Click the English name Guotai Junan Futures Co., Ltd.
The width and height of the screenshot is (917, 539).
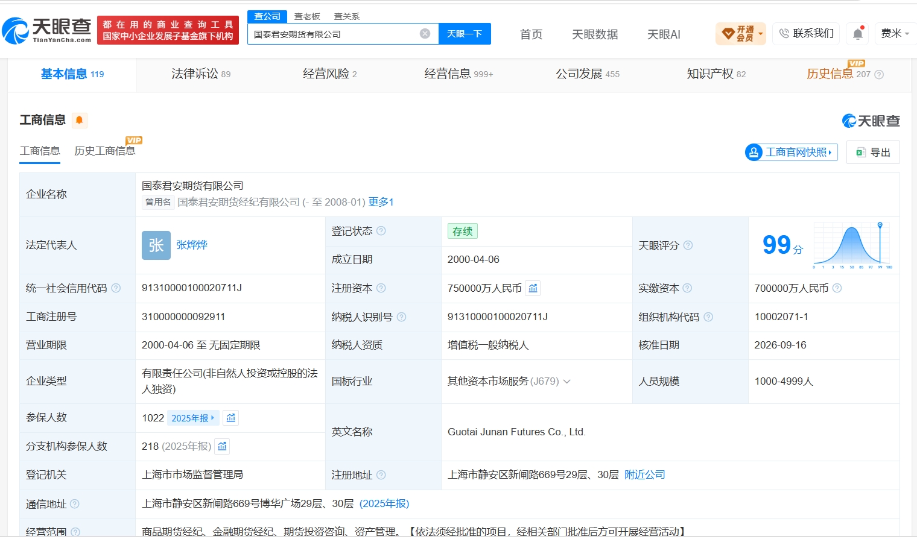coord(516,432)
